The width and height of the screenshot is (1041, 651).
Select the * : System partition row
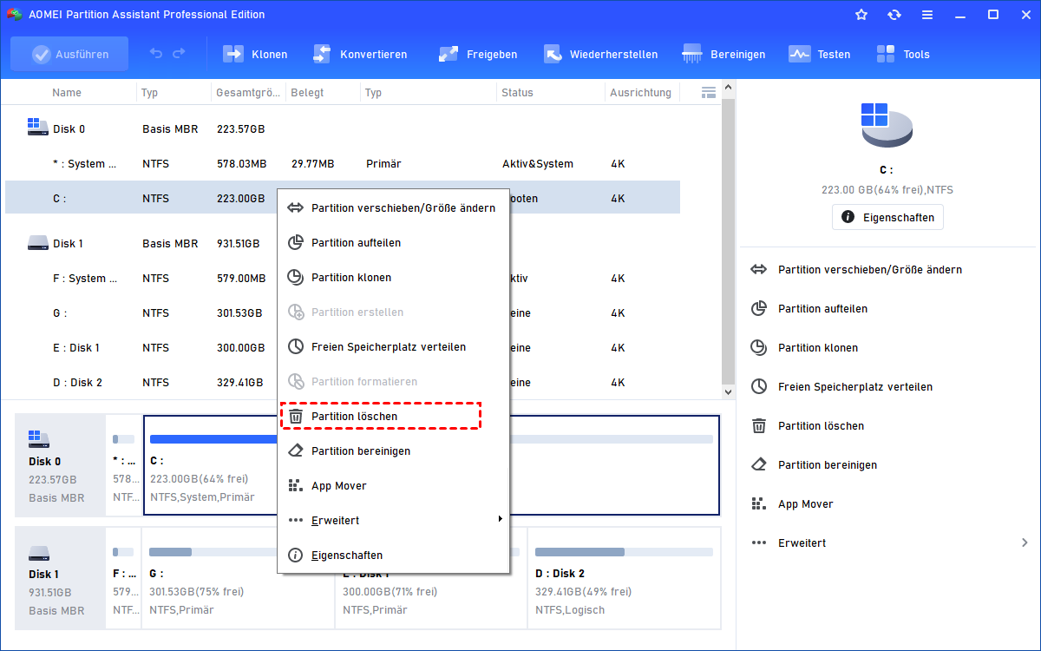click(343, 164)
